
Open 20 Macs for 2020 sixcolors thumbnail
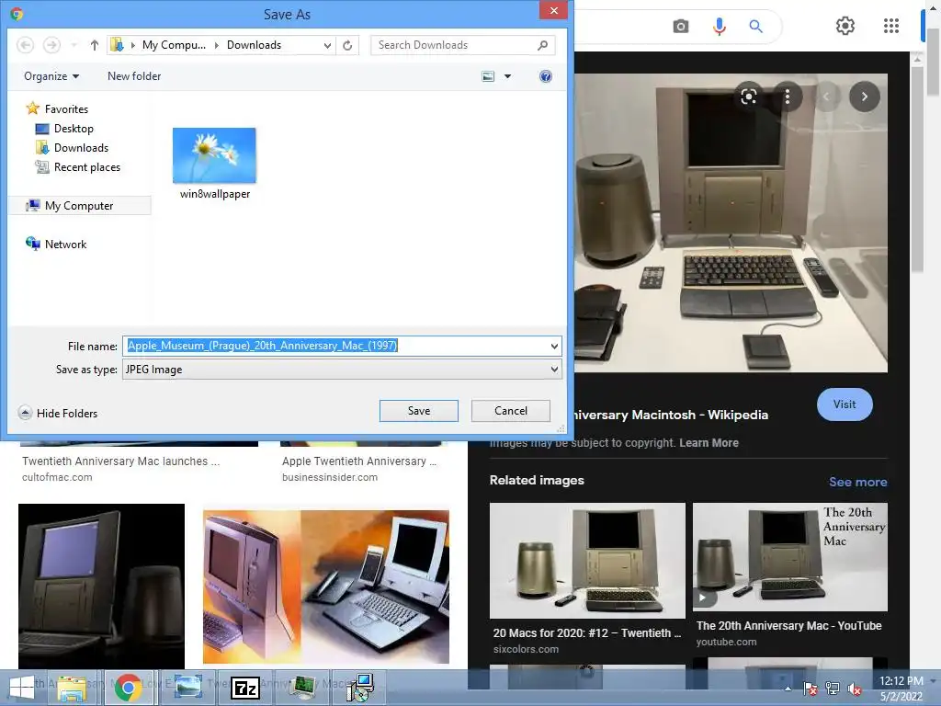[587, 560]
